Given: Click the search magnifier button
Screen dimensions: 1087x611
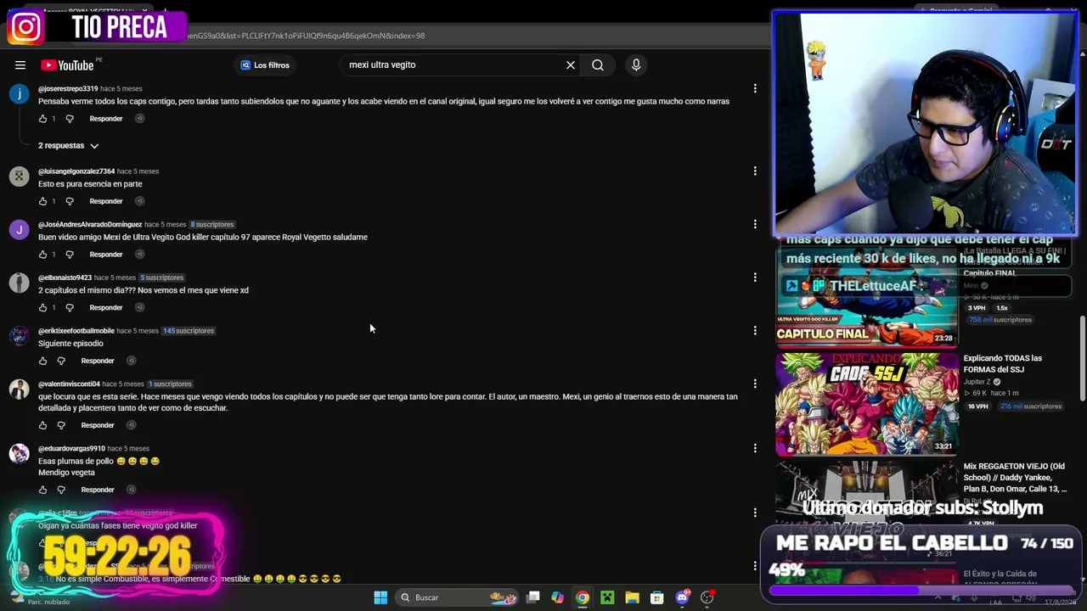Looking at the screenshot, I should pyautogui.click(x=598, y=65).
